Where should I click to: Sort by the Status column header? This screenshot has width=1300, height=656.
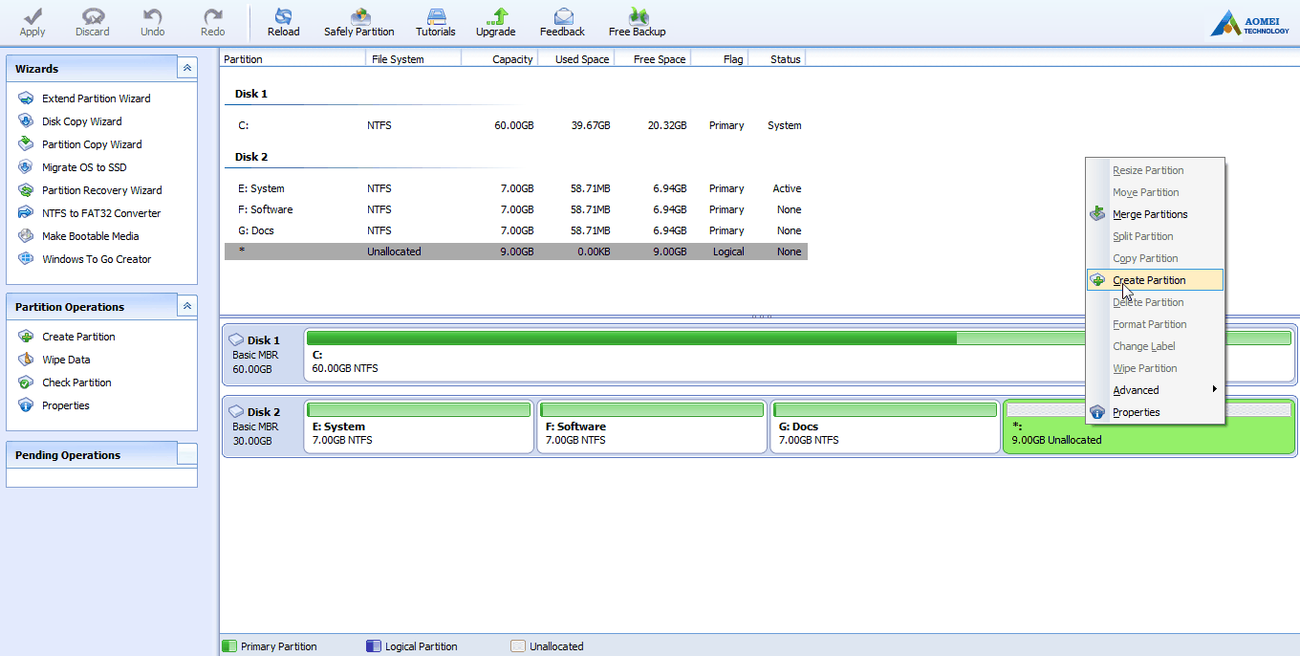[x=776, y=58]
